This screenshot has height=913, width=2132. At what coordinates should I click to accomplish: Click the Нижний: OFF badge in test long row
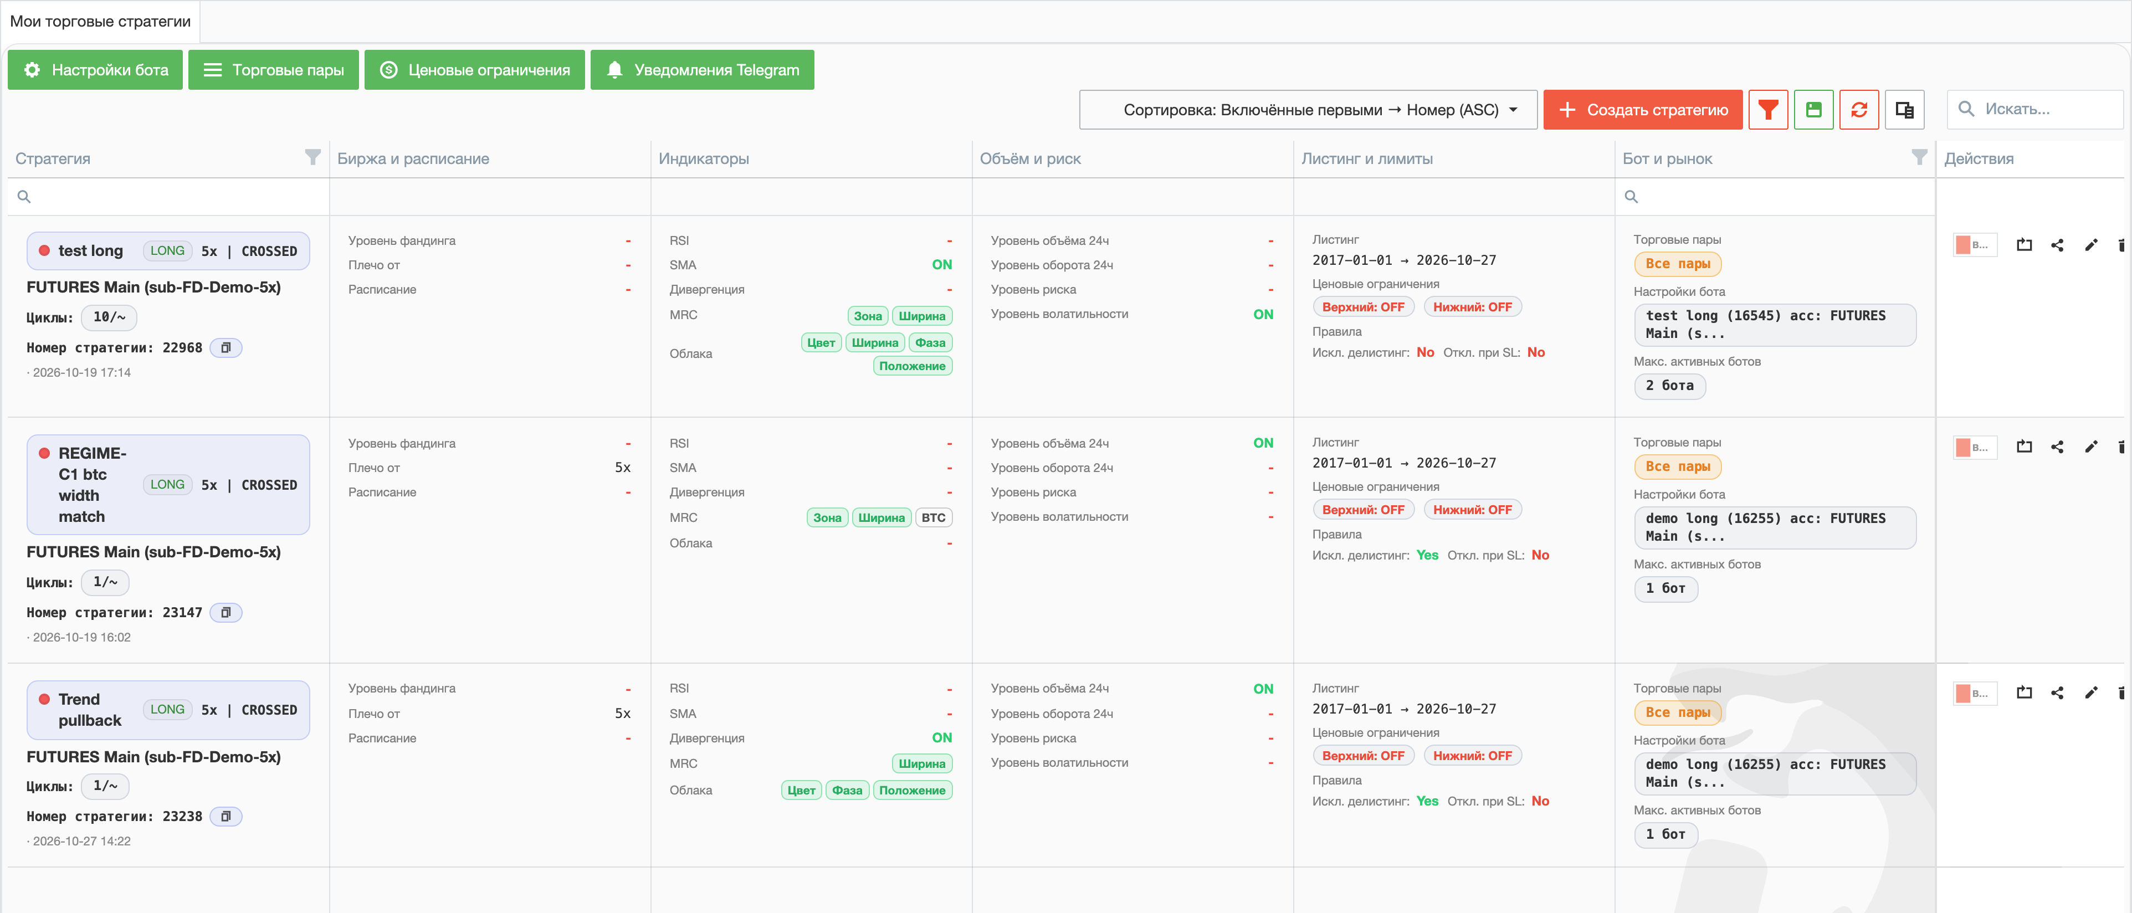(1472, 307)
